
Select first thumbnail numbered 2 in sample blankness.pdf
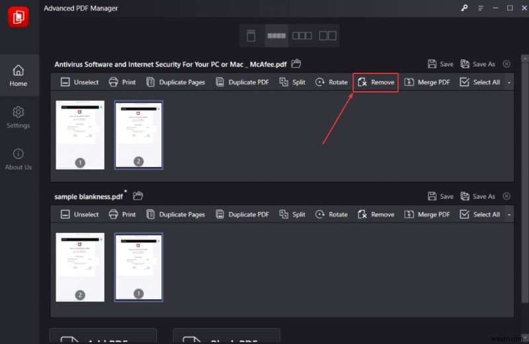pyautogui.click(x=80, y=267)
